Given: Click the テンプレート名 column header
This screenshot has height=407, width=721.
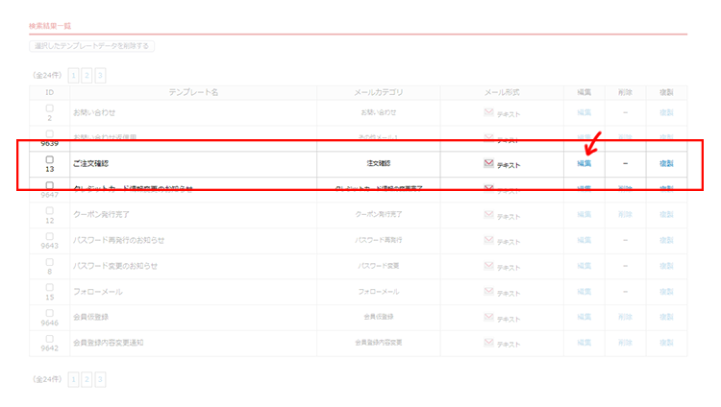Looking at the screenshot, I should [x=193, y=92].
